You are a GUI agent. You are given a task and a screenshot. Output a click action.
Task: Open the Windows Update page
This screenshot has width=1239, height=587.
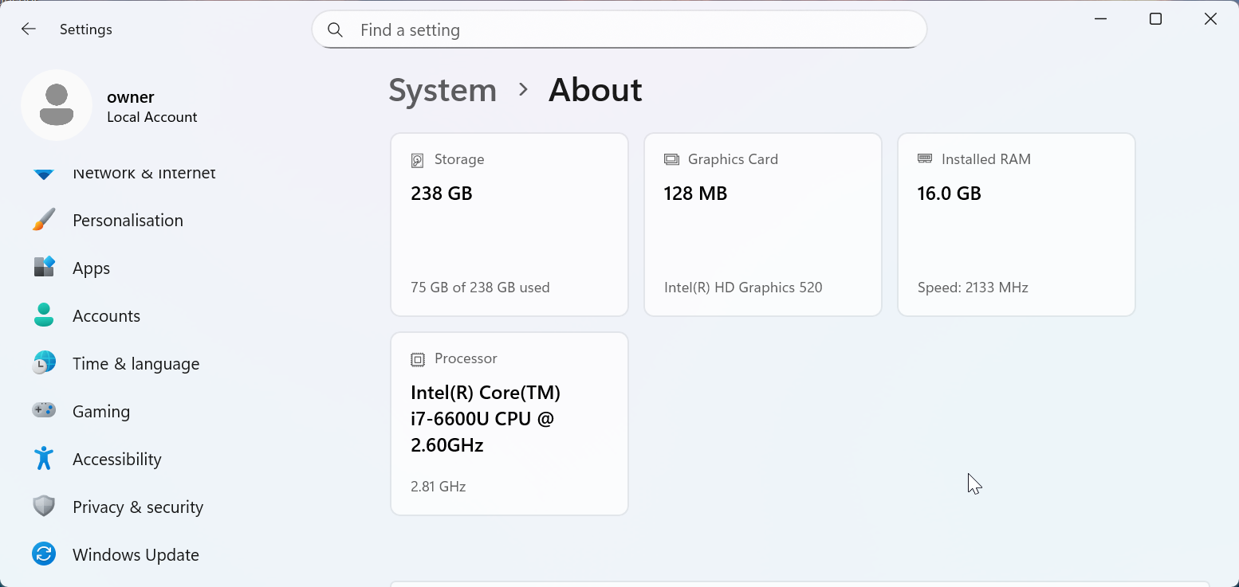[x=136, y=555]
